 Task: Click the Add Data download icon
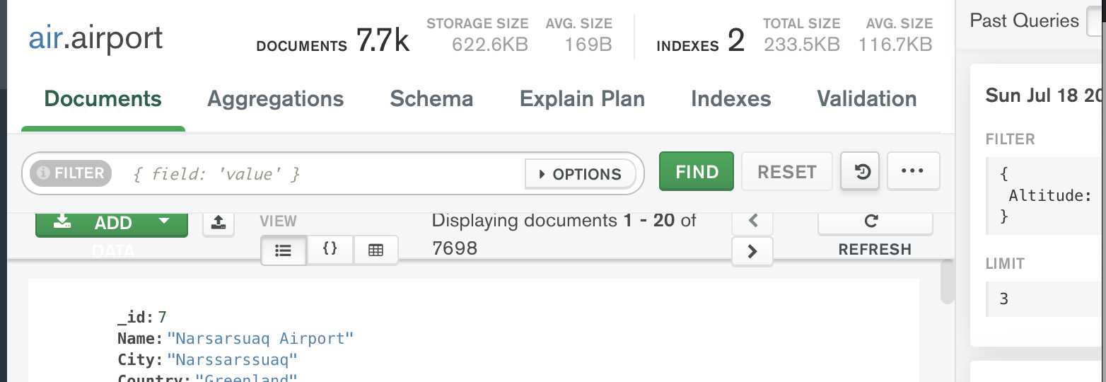click(x=63, y=222)
